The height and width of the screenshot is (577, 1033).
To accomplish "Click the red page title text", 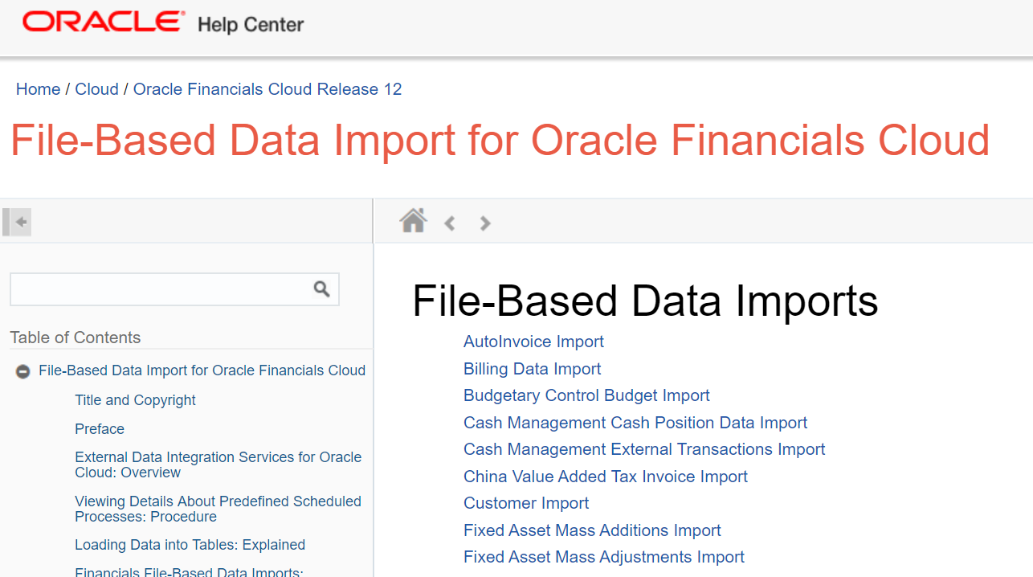I will [500, 140].
